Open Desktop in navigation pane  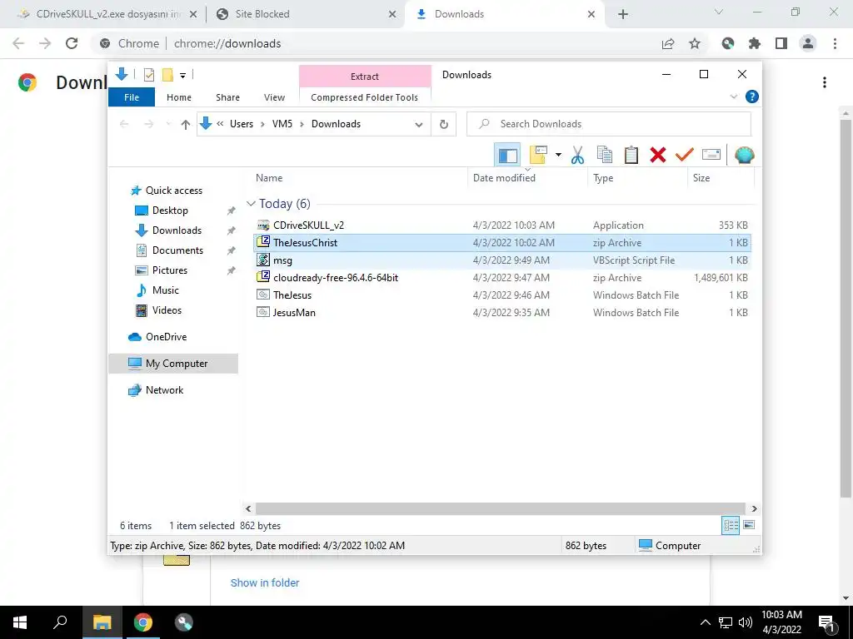[x=170, y=211]
